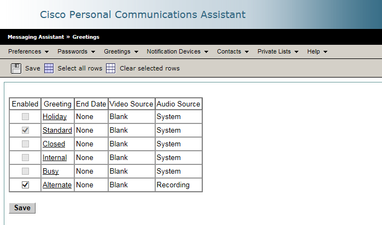The width and height of the screenshot is (382, 225).
Task: Click the Recording audio source cell
Action: pos(178,185)
